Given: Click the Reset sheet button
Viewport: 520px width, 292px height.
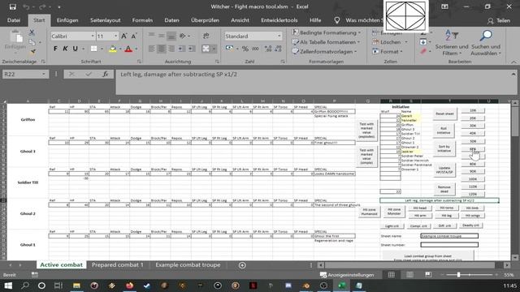Looking at the screenshot, I should click(444, 114).
